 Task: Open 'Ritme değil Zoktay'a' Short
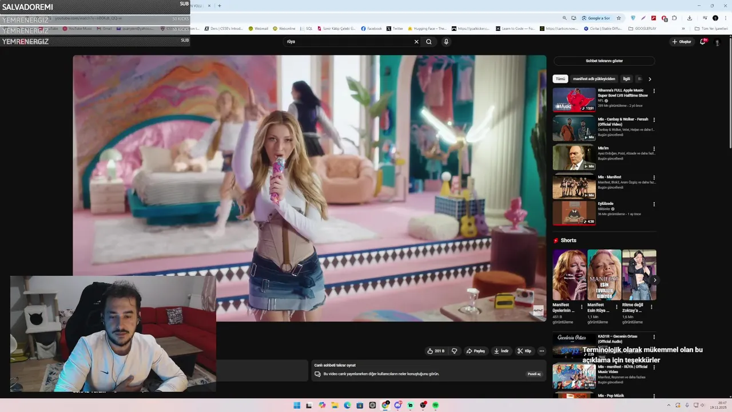point(639,275)
